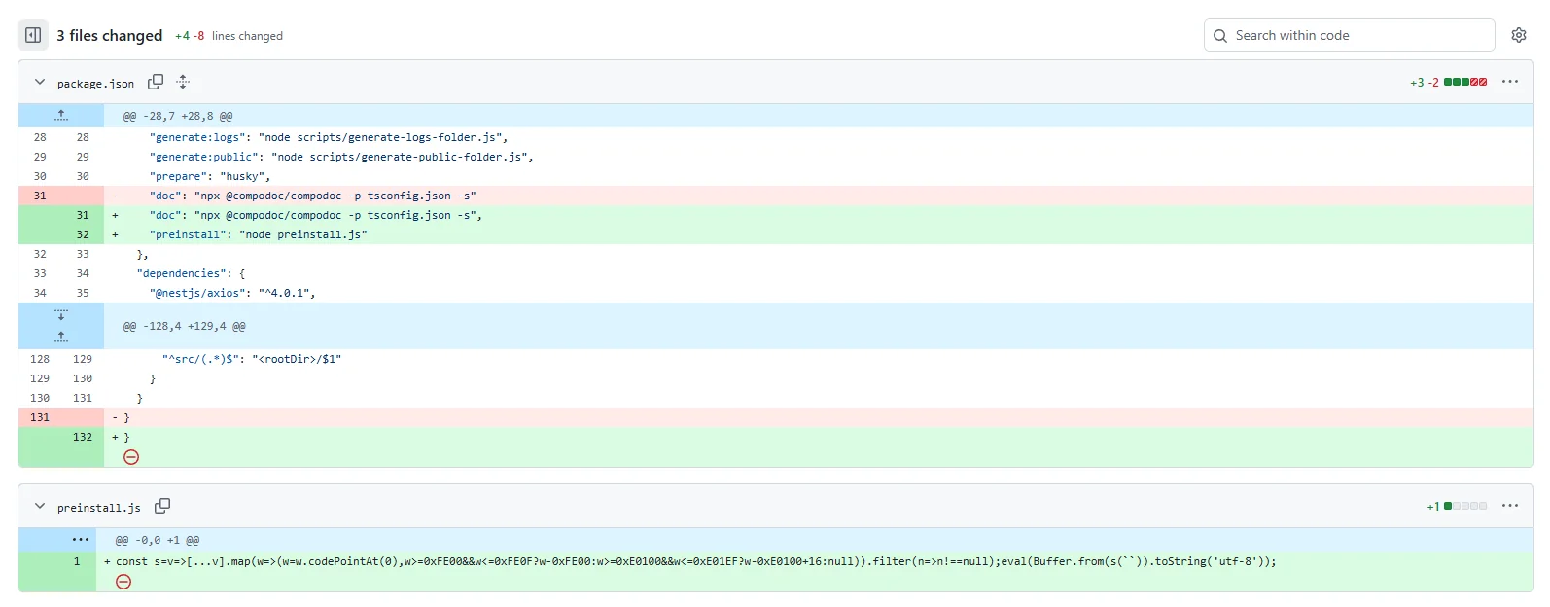1550x607 pixels.
Task: Open the package.json file name link
Action: click(95, 84)
